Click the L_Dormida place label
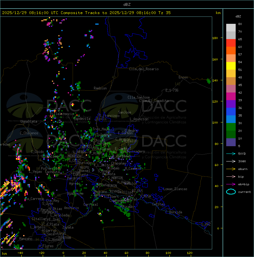Viewport: 254px width, 257px height. pyautogui.click(x=174, y=212)
